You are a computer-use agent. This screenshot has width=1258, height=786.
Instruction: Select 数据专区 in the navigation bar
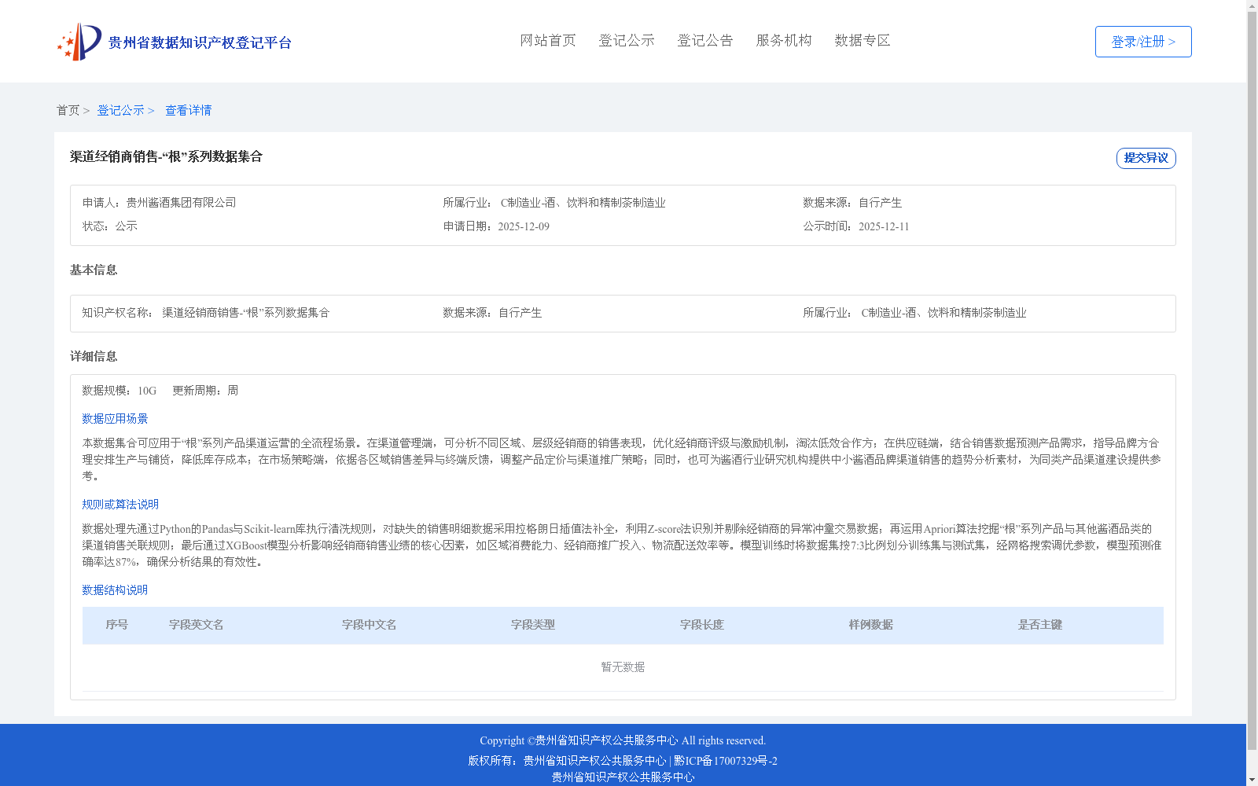863,40
